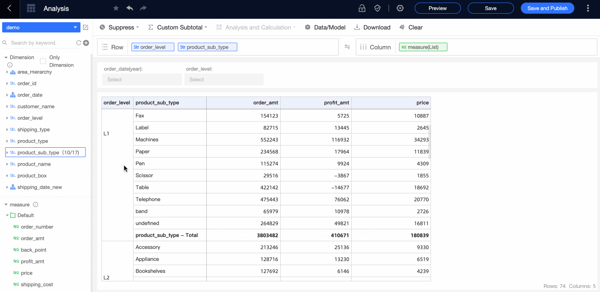This screenshot has width=600, height=292.
Task: Expand the product_type dimension
Action: [7, 141]
